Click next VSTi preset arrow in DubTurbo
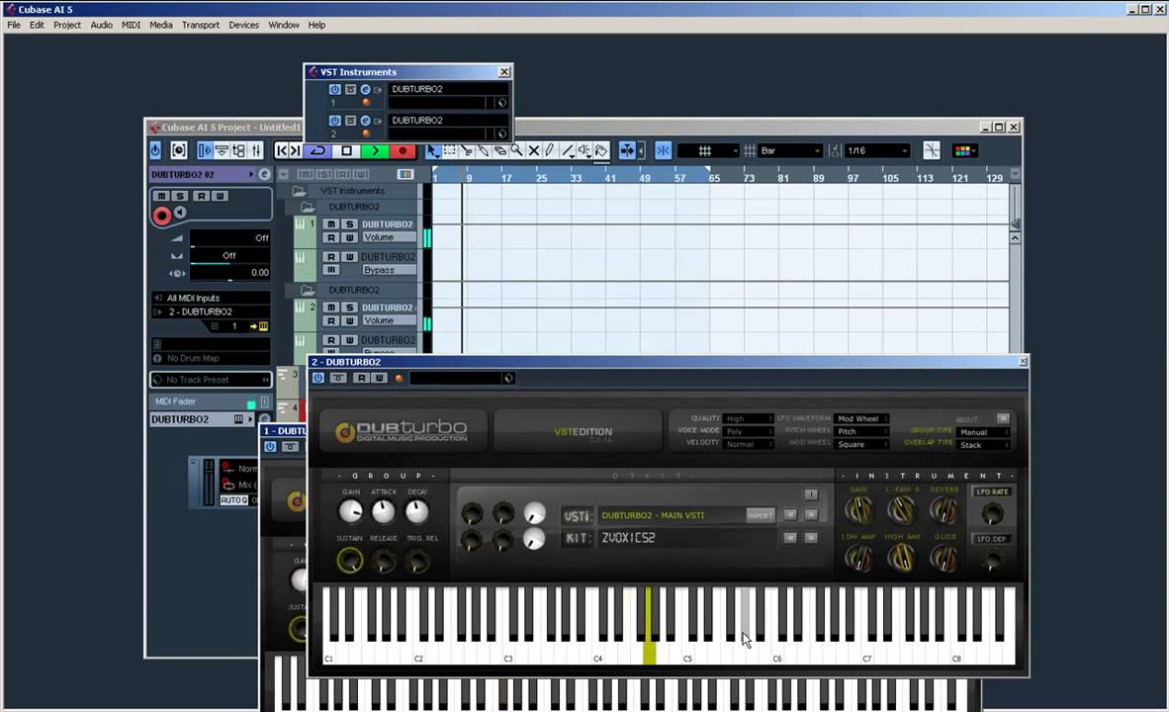This screenshot has width=1169, height=712. [811, 515]
